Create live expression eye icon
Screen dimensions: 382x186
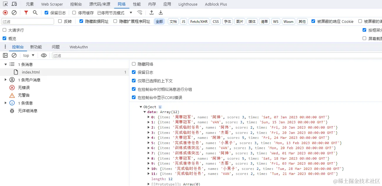[x=44, y=55]
